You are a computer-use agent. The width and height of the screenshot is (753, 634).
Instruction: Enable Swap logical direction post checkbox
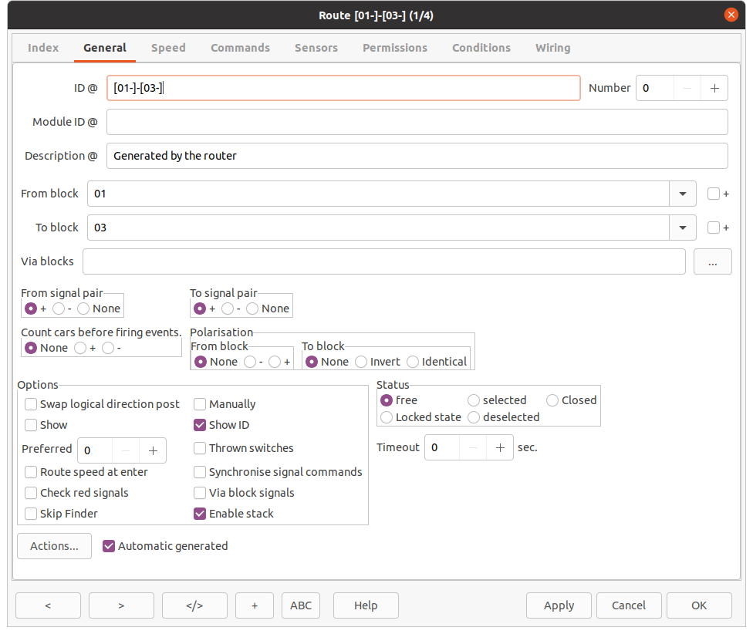pos(31,404)
